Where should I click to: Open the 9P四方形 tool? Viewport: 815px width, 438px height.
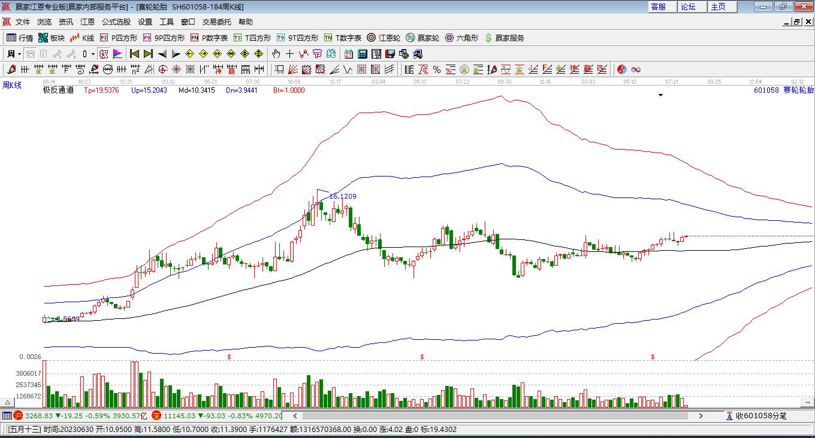[164, 38]
